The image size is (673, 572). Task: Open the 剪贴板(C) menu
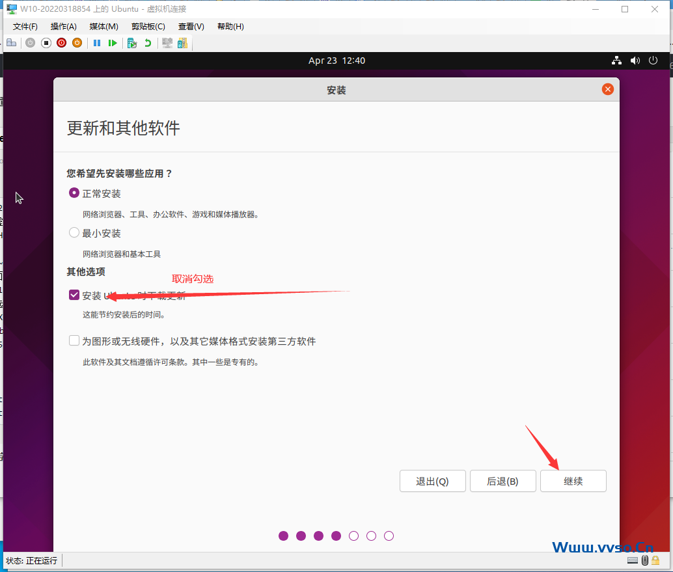[x=148, y=27]
